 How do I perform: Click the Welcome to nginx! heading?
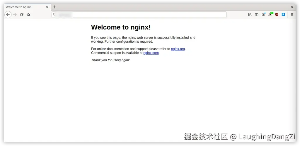pyautogui.click(x=121, y=27)
